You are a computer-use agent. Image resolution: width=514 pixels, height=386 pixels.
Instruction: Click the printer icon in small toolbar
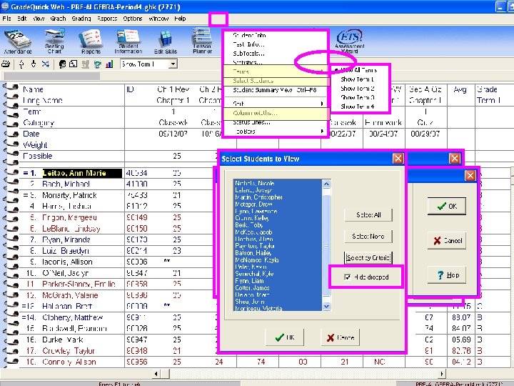coord(6,64)
